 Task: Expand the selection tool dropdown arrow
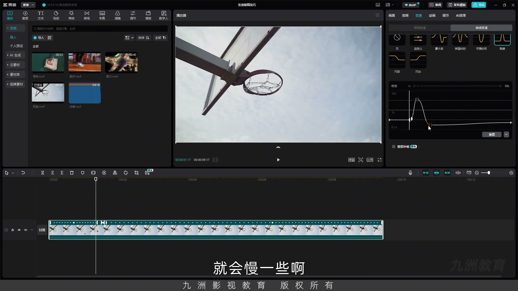point(13,173)
